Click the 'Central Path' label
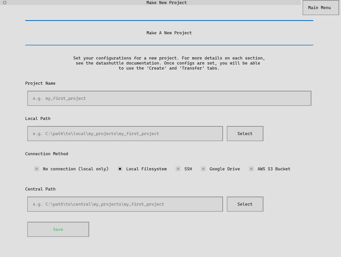The height and width of the screenshot is (257, 341). 40,189
